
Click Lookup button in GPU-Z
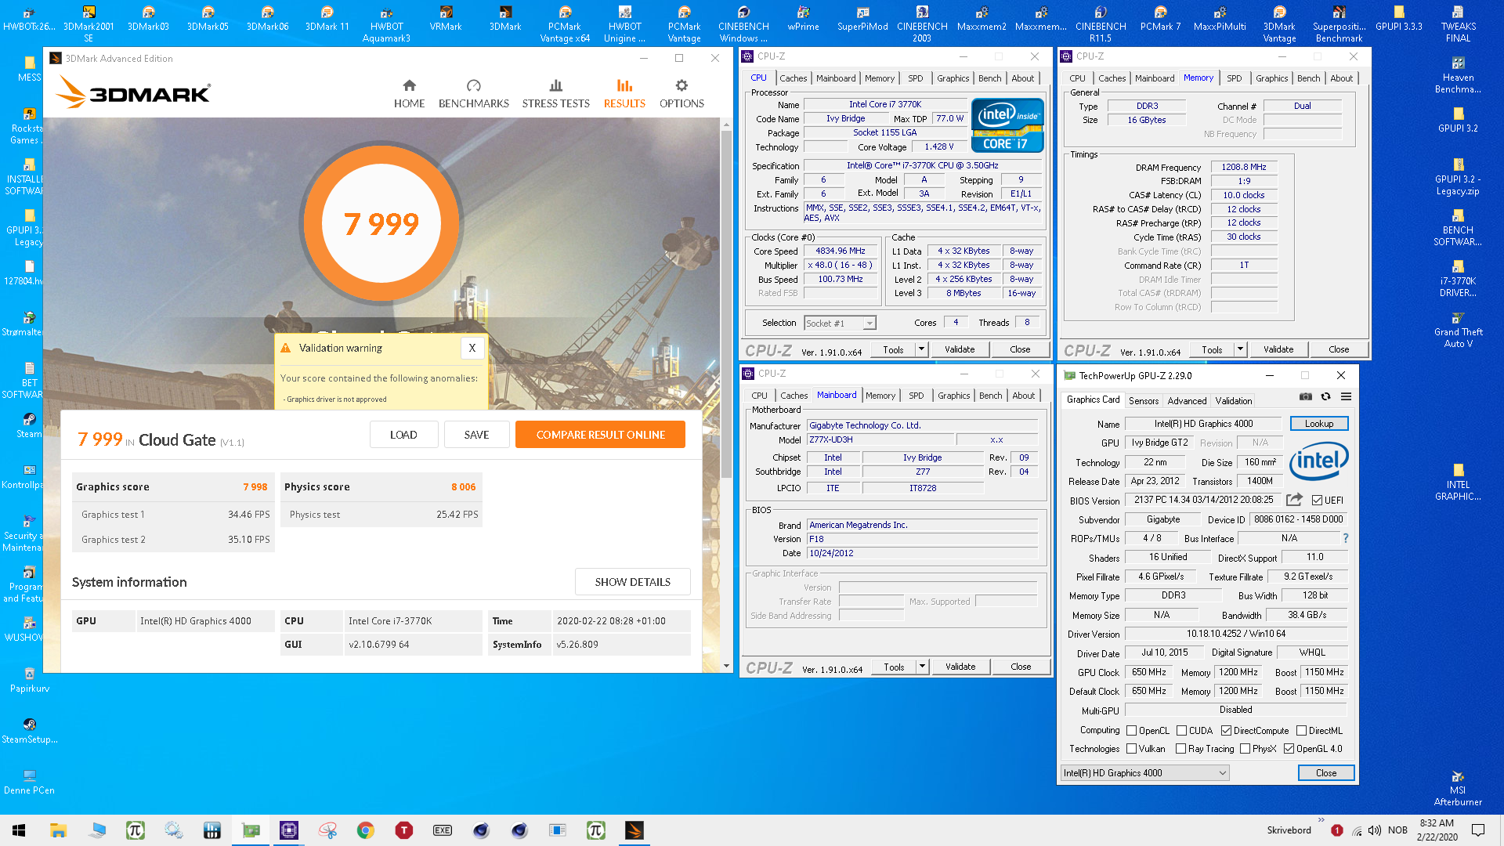pos(1318,424)
